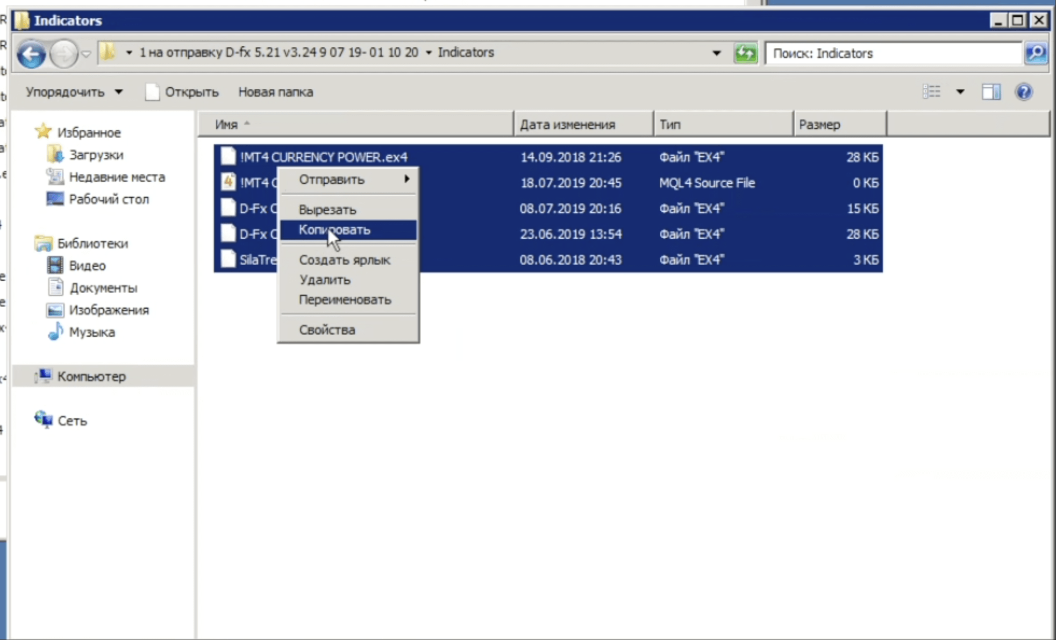Click the change view icon
Screen dimensions: 1056x640
(932, 92)
